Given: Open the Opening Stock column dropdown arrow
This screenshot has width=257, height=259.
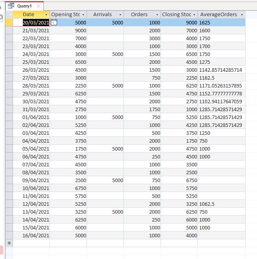Looking at the screenshot, I should coord(83,15).
